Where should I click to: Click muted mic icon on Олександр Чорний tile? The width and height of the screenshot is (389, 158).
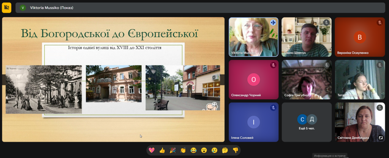(273, 65)
